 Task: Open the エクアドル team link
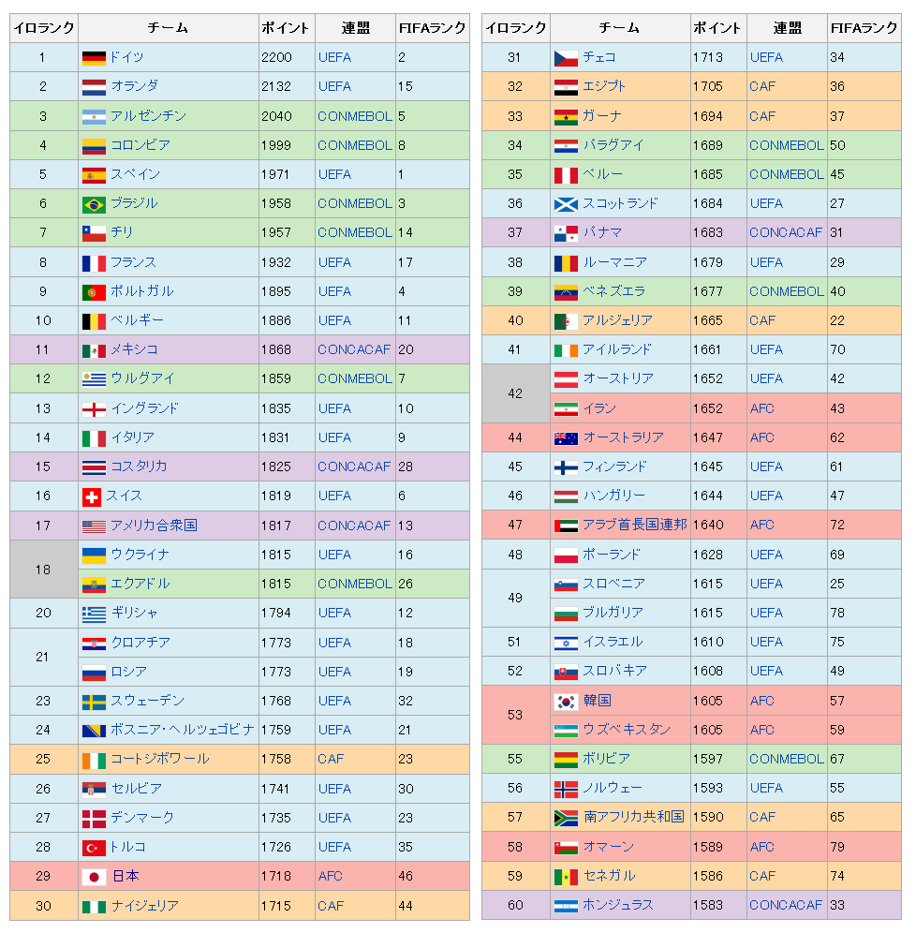click(x=140, y=584)
